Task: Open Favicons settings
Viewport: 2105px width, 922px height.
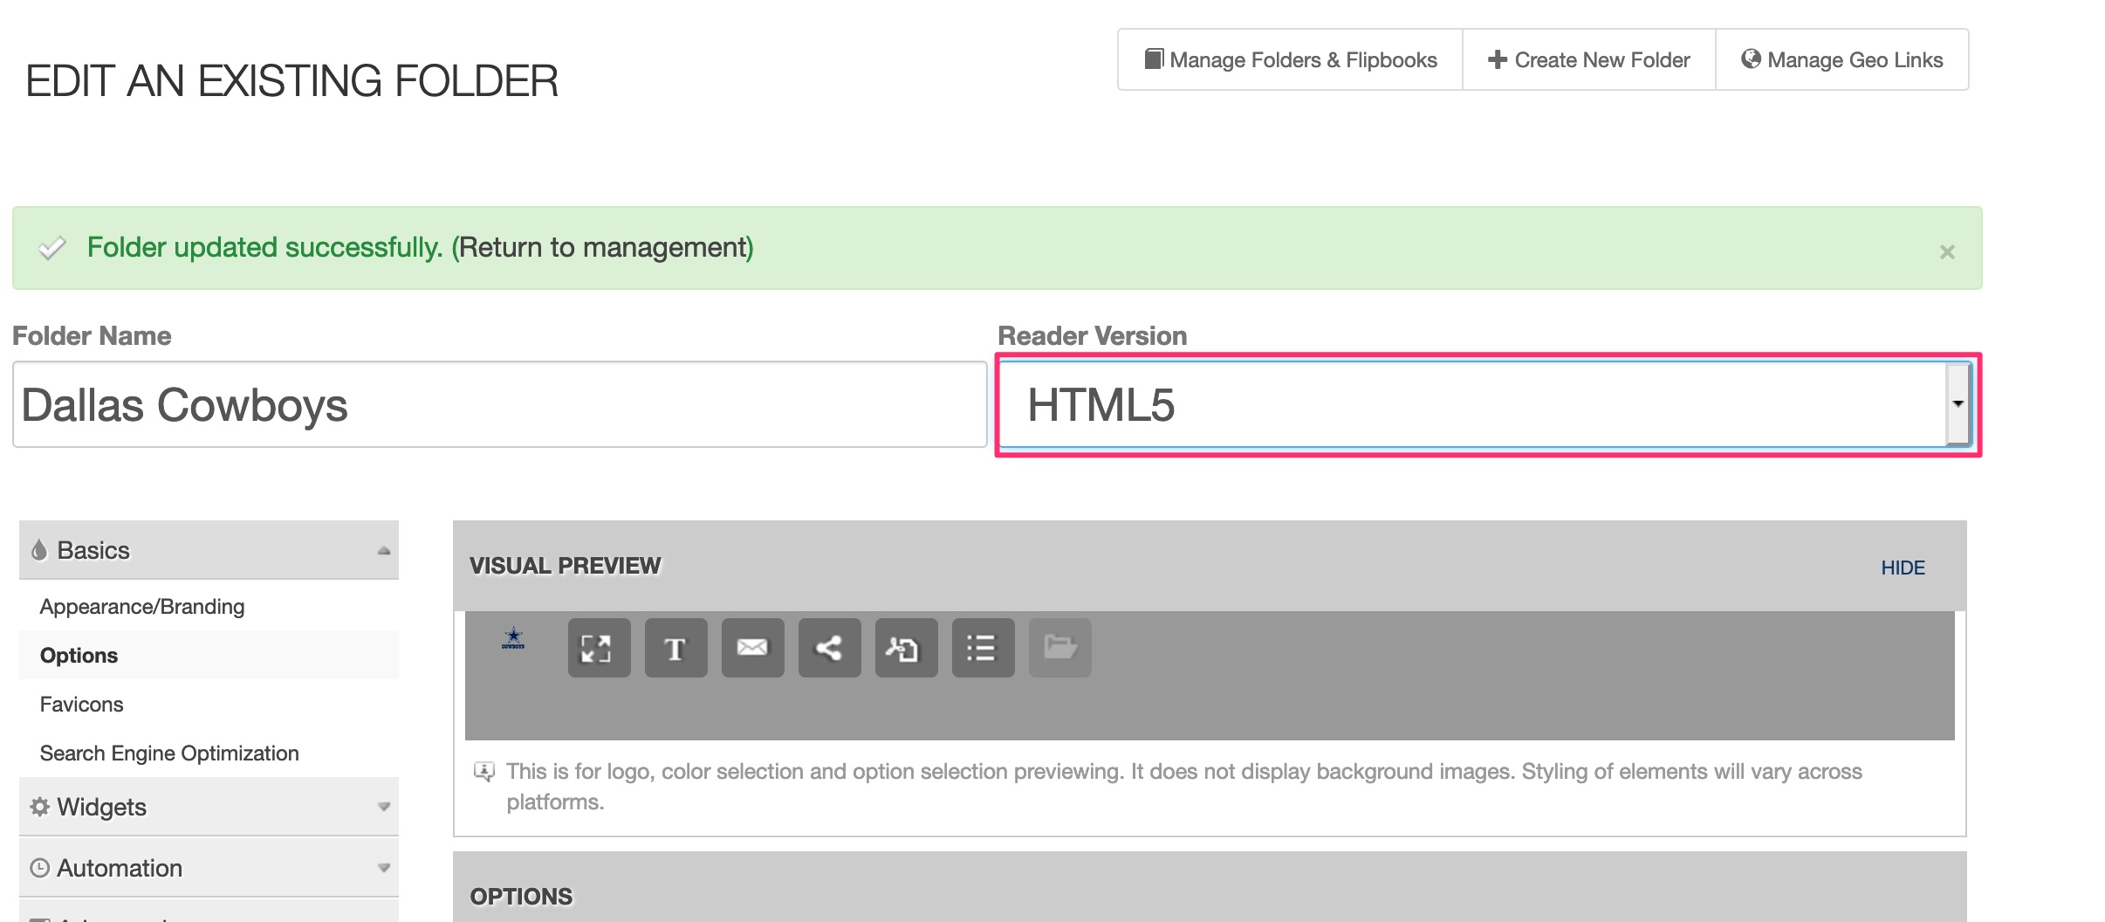Action: (81, 704)
